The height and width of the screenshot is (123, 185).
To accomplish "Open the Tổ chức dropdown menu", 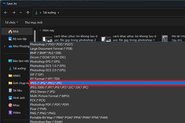I will (x=11, y=22).
